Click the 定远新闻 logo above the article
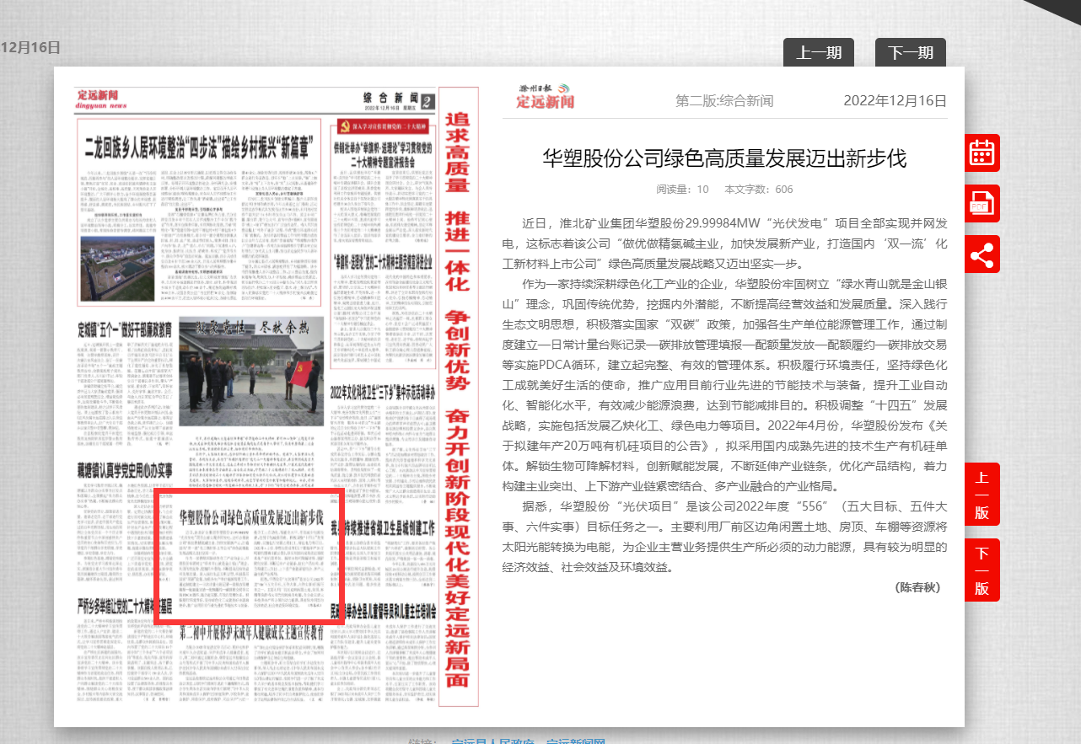 click(x=546, y=97)
